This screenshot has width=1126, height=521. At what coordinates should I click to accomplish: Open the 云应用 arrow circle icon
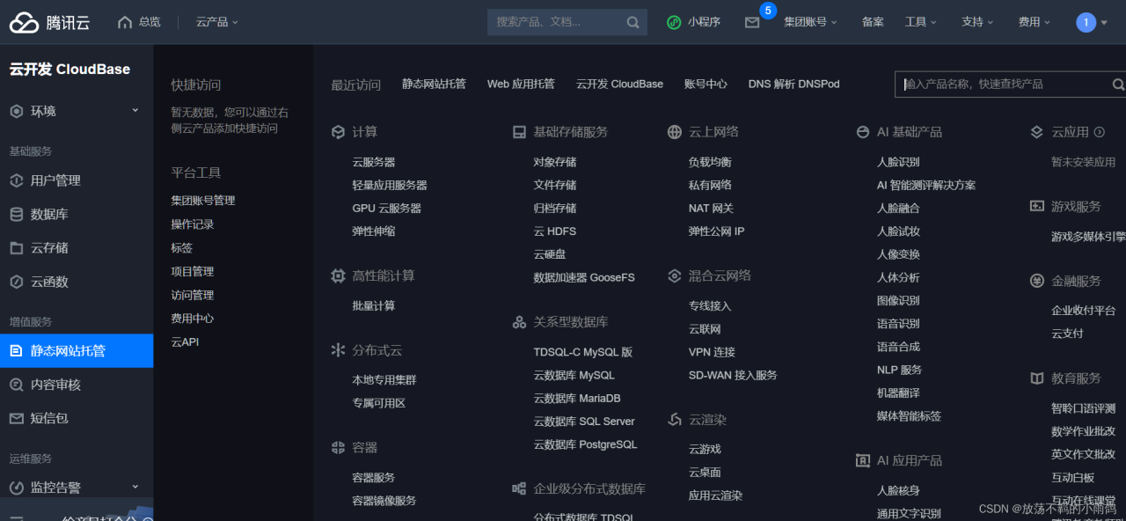(1100, 132)
